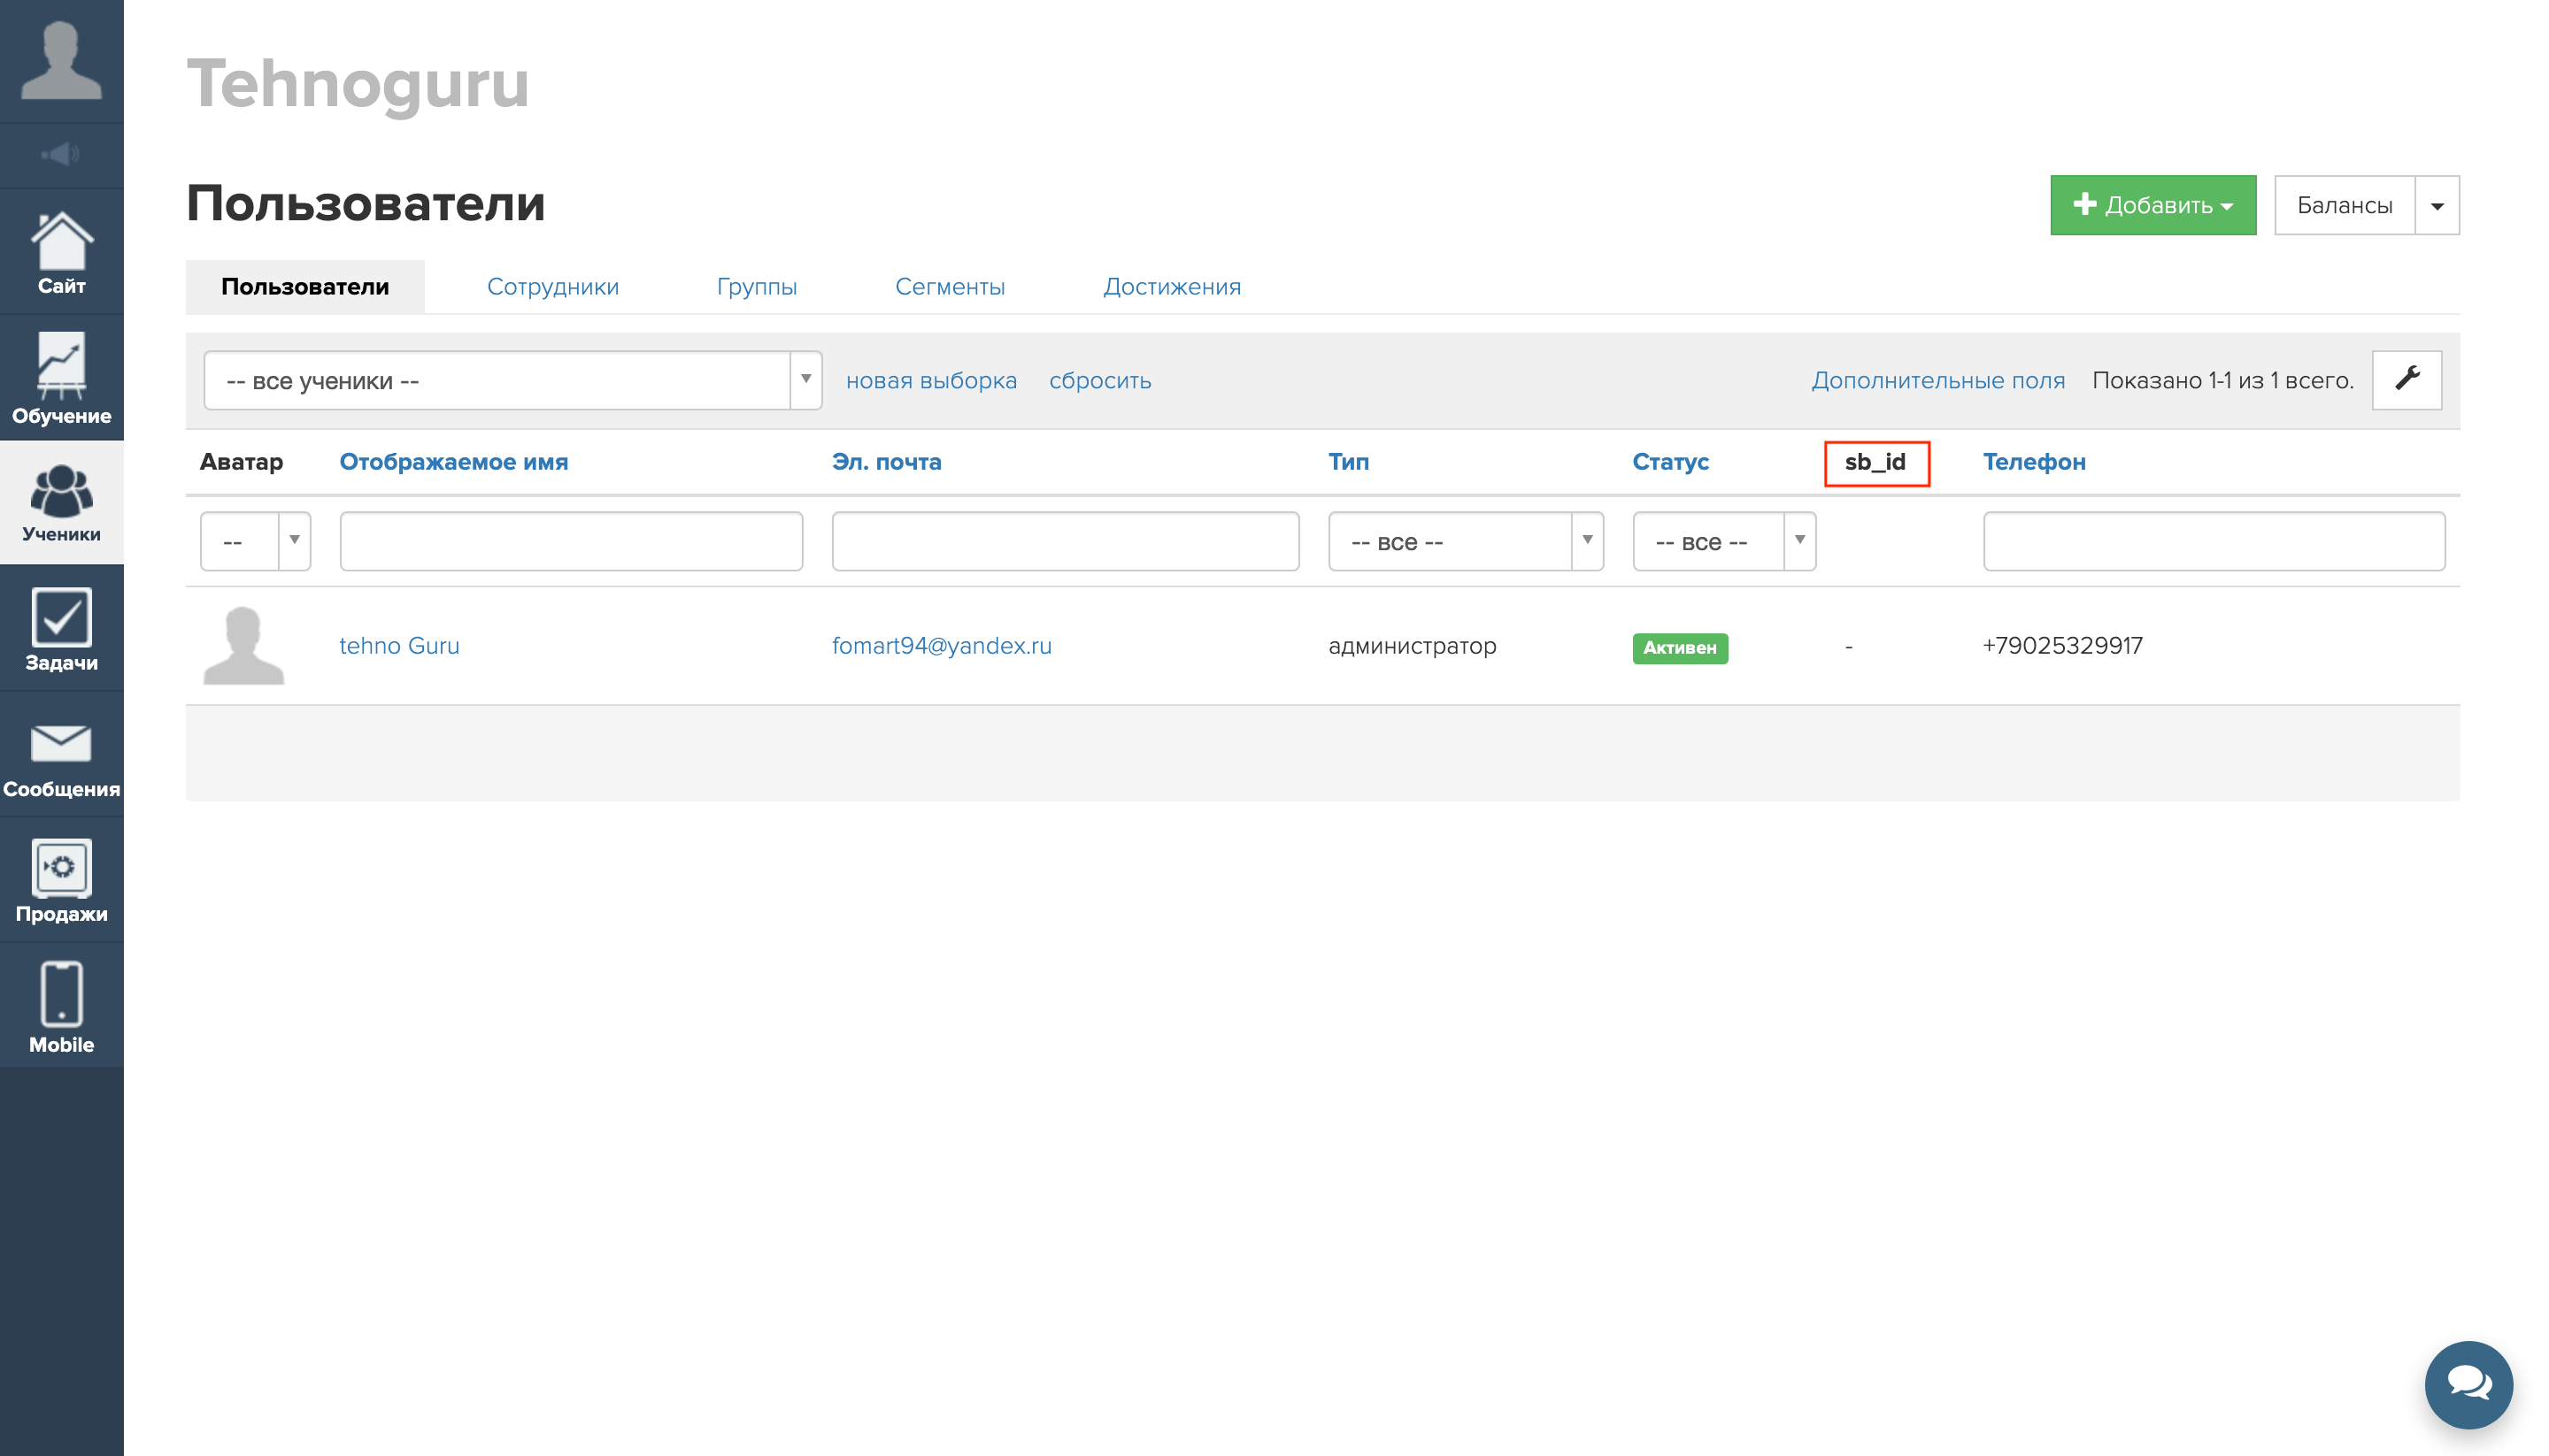2549x1456 pixels.
Task: Click the Активен status badge
Action: coord(1680,648)
